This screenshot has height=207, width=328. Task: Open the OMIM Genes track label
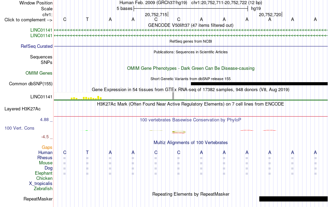tap(39, 73)
